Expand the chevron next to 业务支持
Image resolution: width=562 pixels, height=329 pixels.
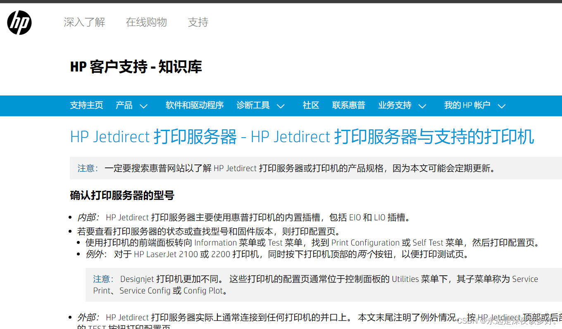click(422, 106)
